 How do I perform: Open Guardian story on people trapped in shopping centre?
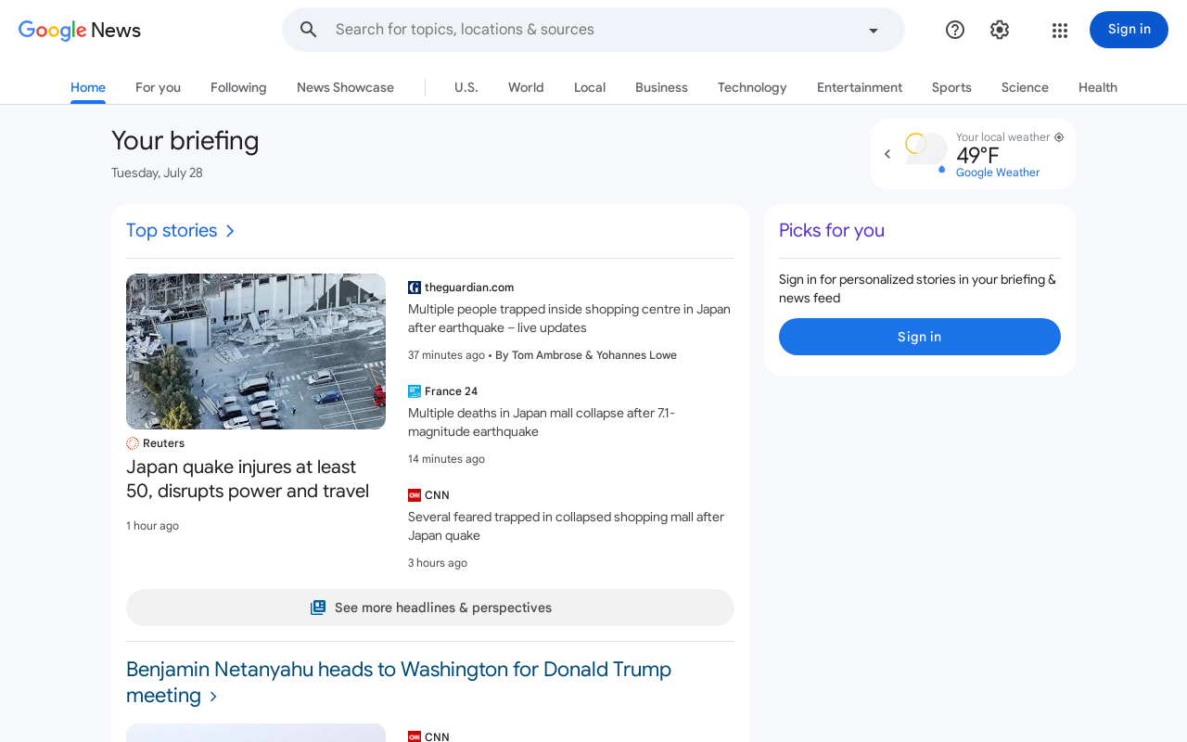pos(569,318)
